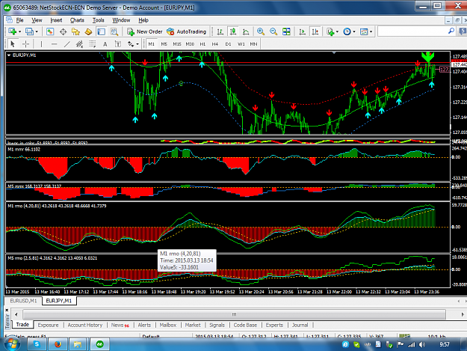Switch to M15 timeframe
Screen dimensions: 467x351
tap(177, 44)
